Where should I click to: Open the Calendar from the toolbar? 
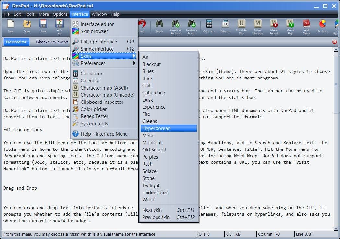tap(225, 26)
